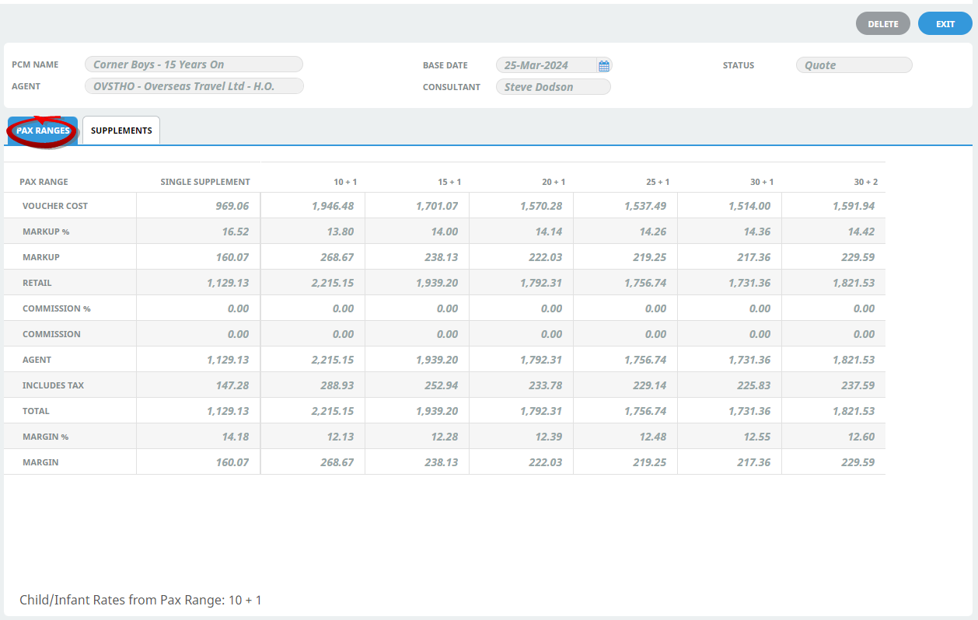This screenshot has width=978, height=620.
Task: Click the Retail row label
Action: [x=37, y=283]
